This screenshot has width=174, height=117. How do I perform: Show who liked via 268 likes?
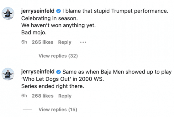coord(43,96)
